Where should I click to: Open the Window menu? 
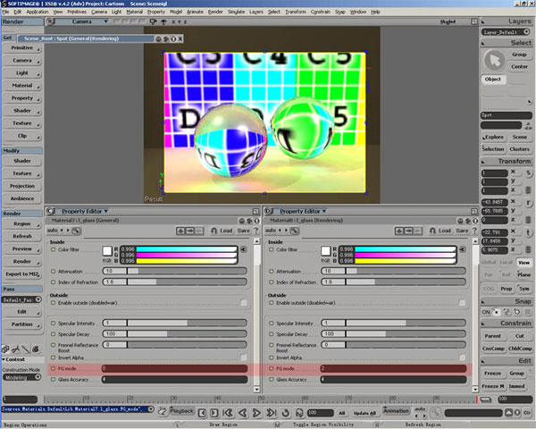coord(358,12)
